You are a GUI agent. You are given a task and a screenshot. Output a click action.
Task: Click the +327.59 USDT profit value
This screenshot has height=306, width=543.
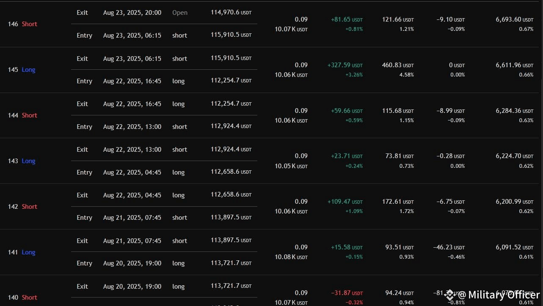tap(345, 65)
